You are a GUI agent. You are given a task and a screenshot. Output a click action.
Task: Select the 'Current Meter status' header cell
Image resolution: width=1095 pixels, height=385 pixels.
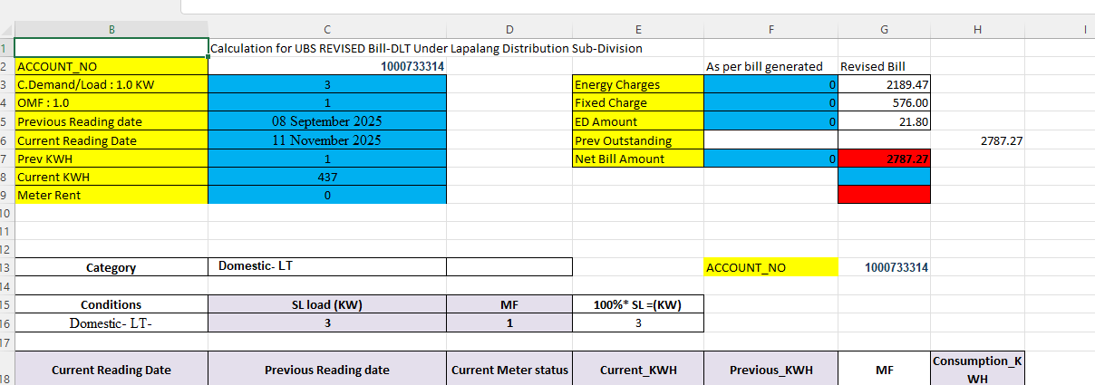(x=509, y=370)
